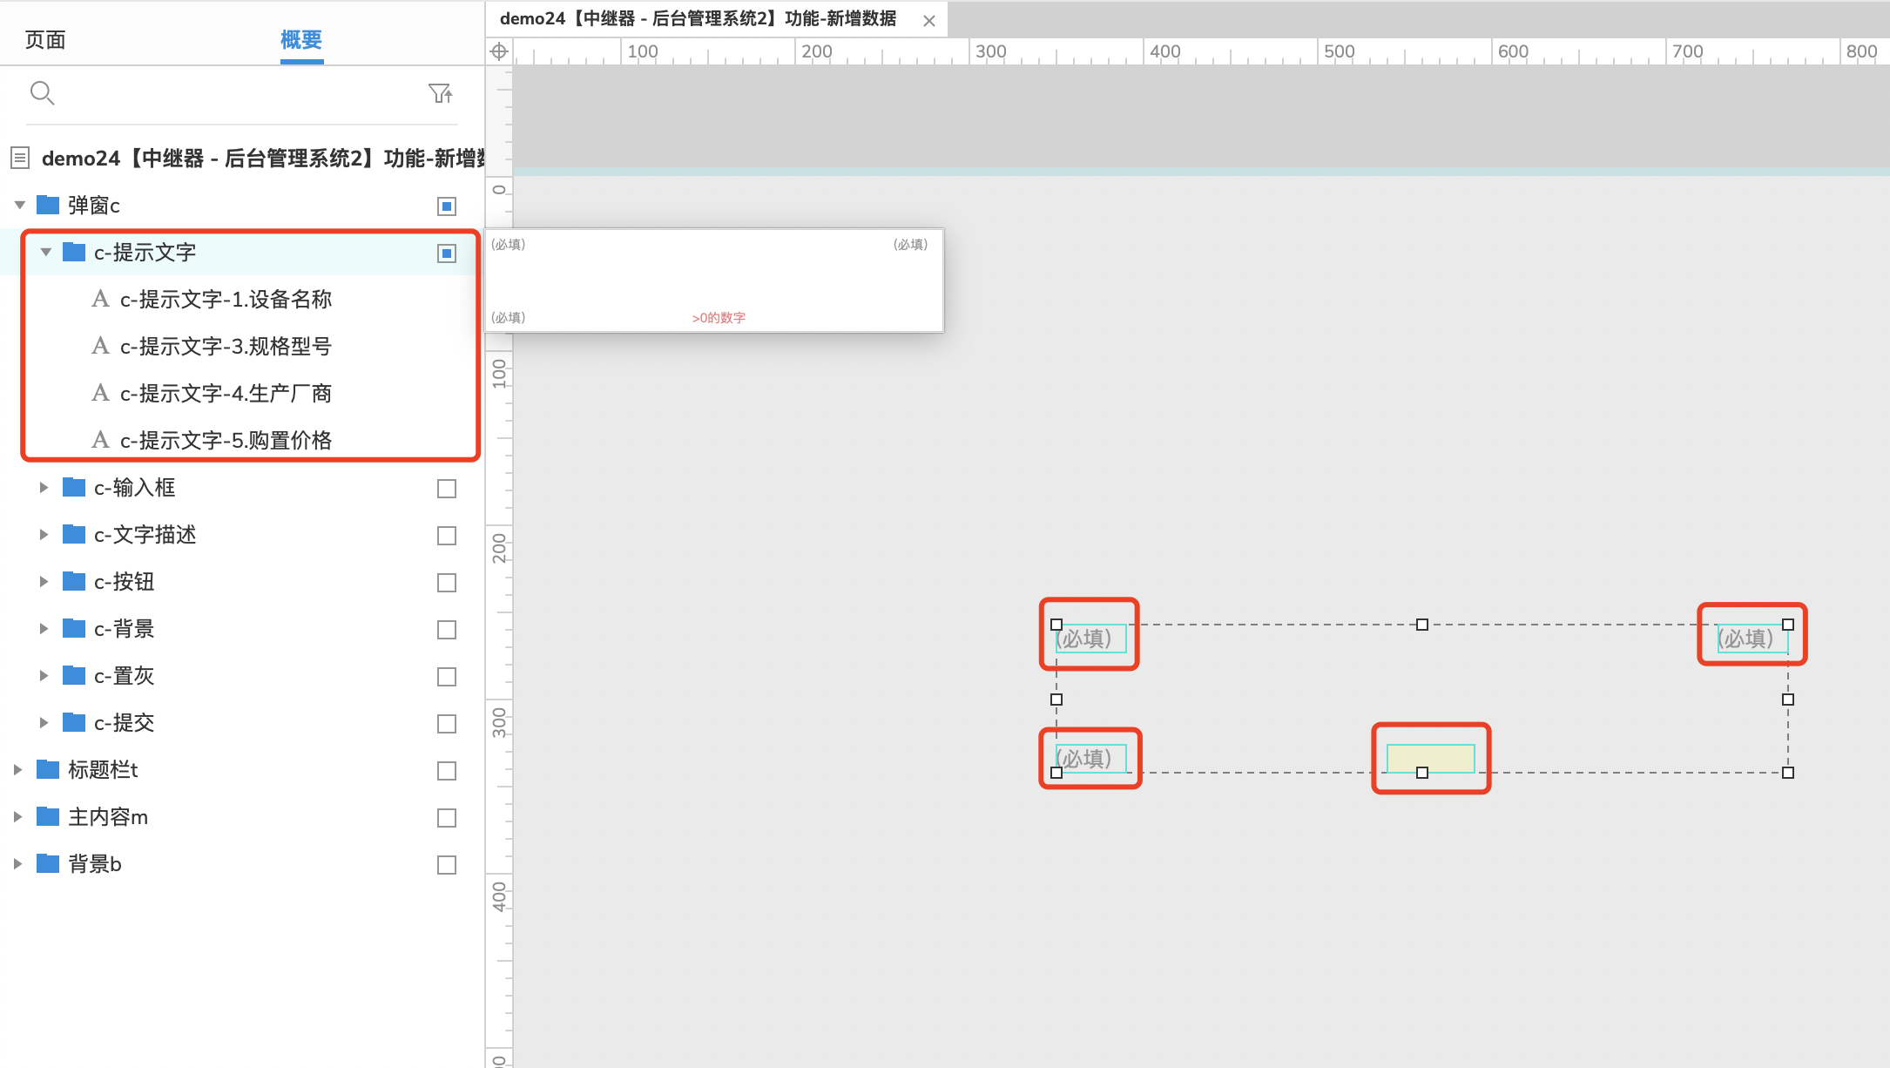Viewport: 1890px width, 1068px height.
Task: Toggle visibility box for c-提交
Action: (x=447, y=724)
